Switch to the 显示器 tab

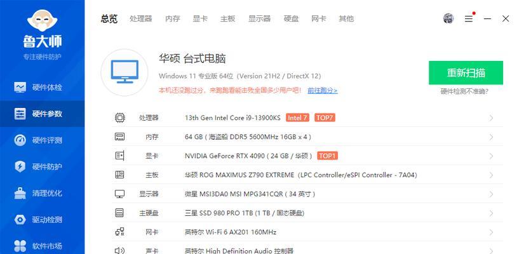[259, 18]
